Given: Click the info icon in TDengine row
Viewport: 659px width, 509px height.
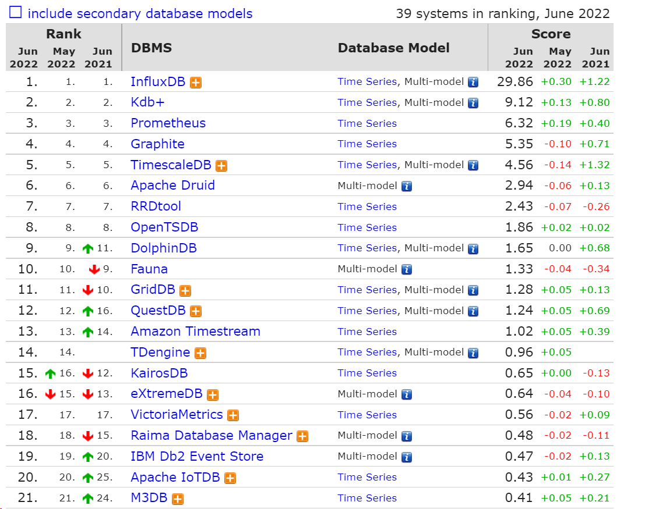Looking at the screenshot, I should coord(473,353).
